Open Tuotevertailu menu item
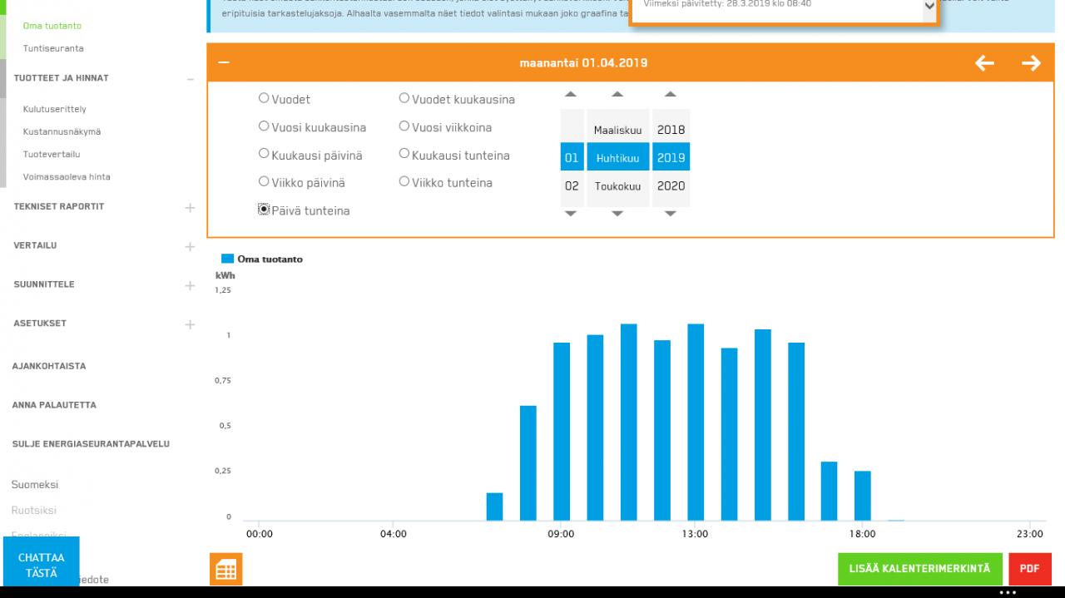 52,154
